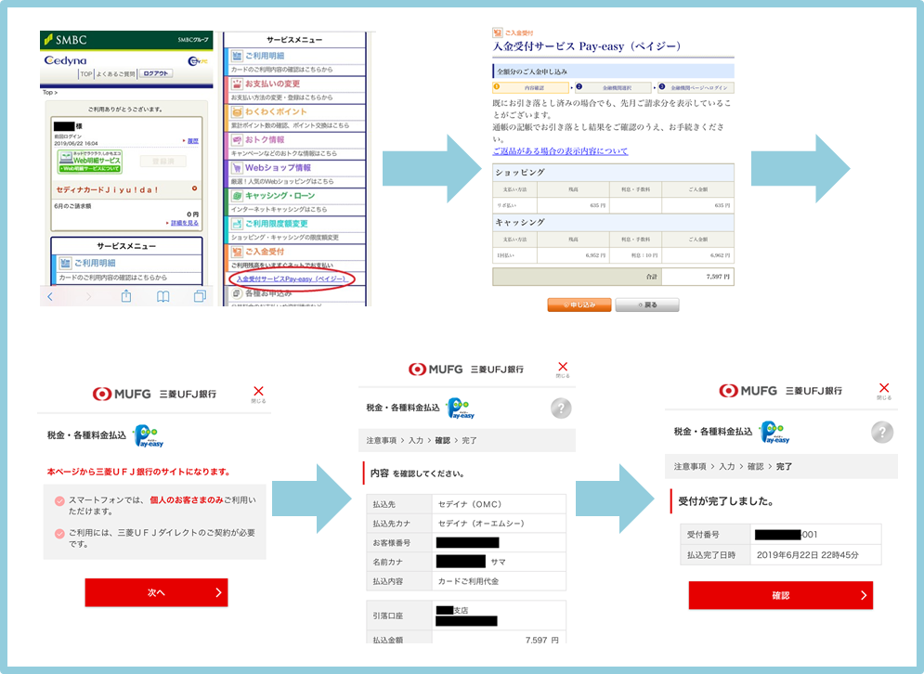
Task: Click the 全額分のご入金申し込み heading
Action: [614, 71]
